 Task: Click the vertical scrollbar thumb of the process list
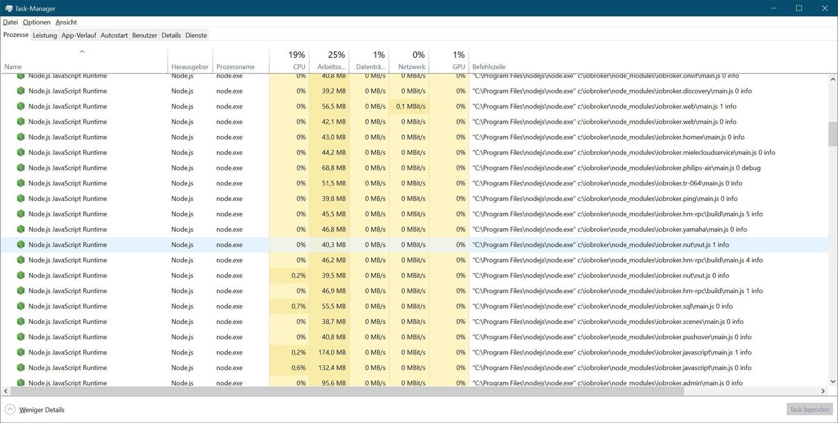click(832, 133)
